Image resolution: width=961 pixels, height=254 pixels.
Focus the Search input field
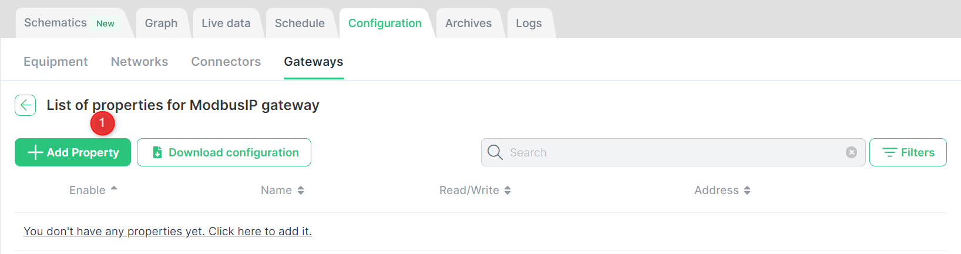point(673,152)
